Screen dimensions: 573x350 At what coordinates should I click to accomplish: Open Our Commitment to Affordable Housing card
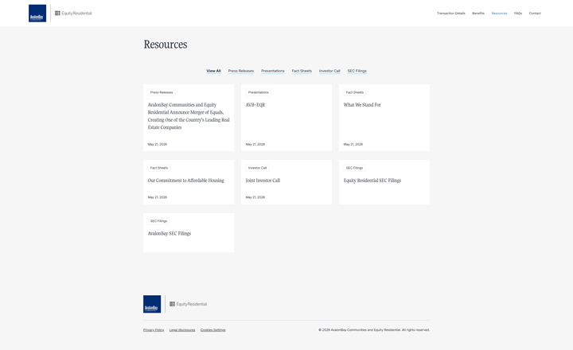pos(189,182)
